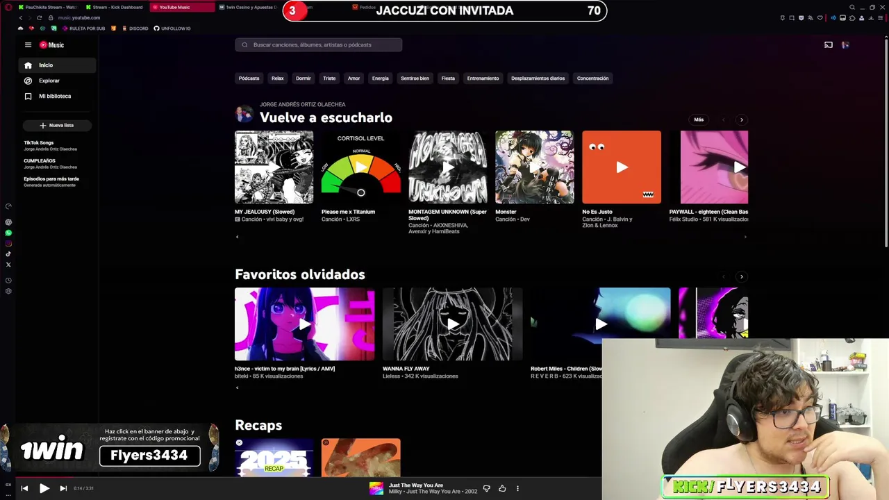Open 2025 Recap card
This screenshot has width=889, height=500.
pos(274,458)
